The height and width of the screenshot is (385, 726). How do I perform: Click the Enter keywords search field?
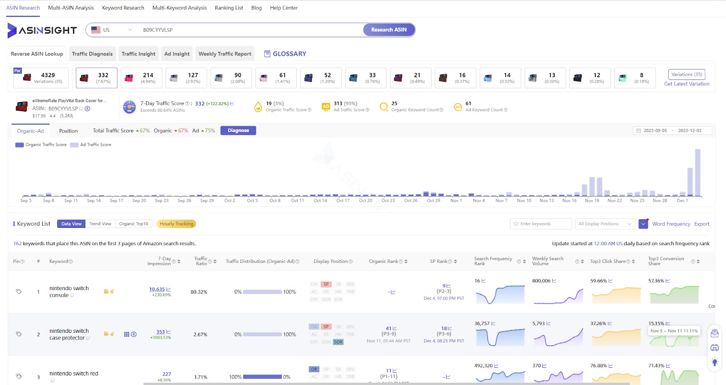coord(541,224)
